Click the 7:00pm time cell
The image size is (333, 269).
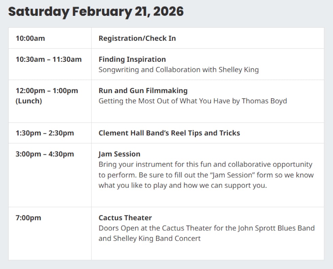28,218
